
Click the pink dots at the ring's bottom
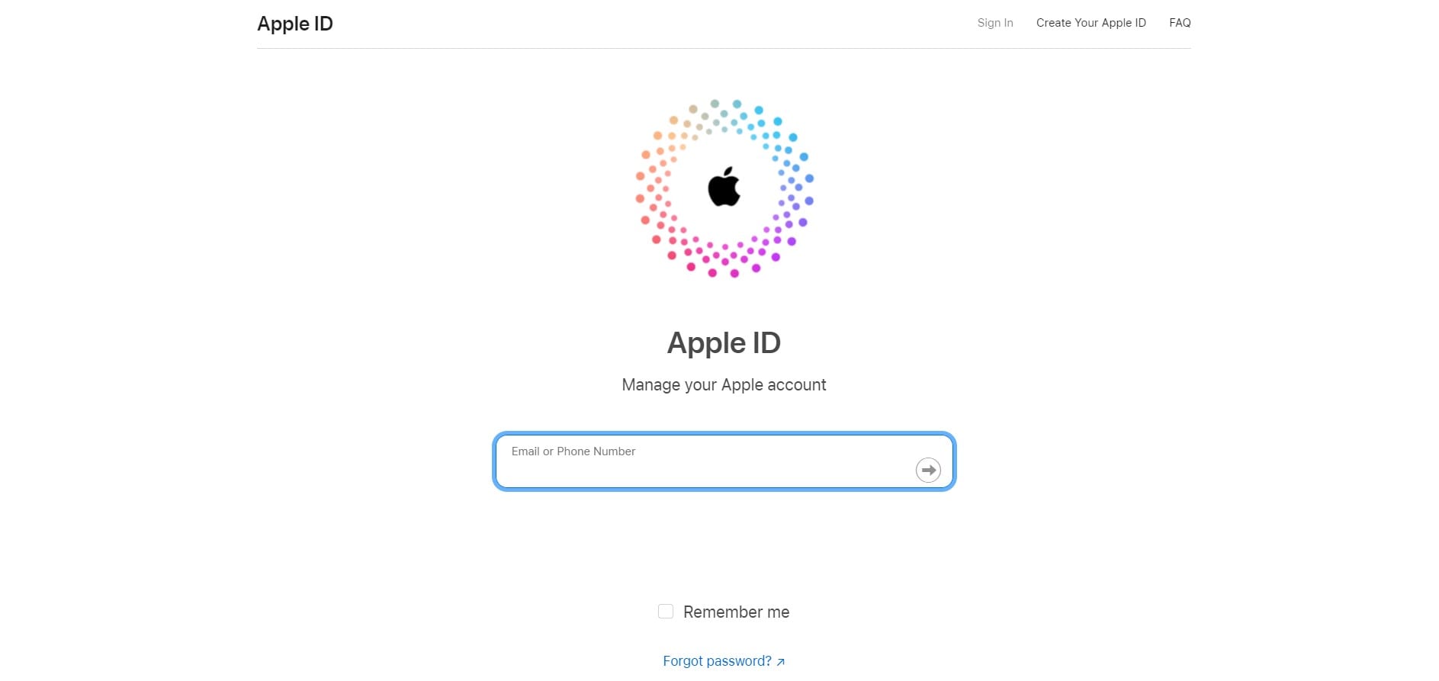[x=724, y=260]
